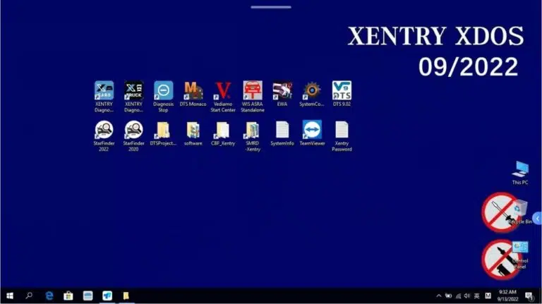This screenshot has width=542, height=304.
Task: Open StarFinder 2020 icon
Action: tap(133, 130)
